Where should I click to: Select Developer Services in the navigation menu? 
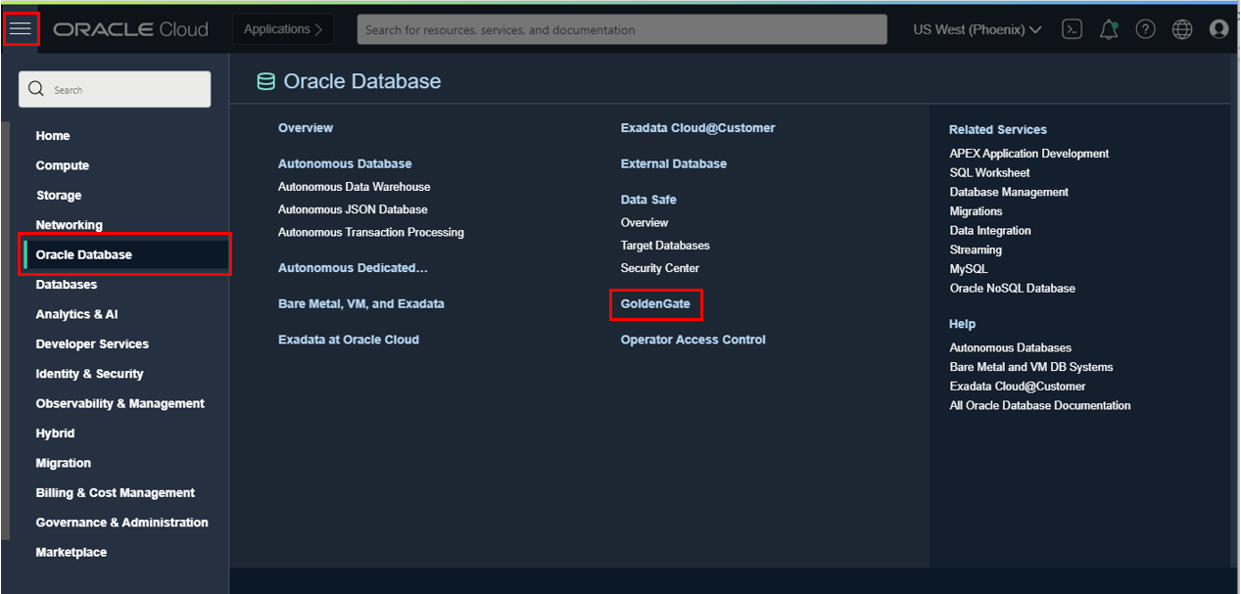click(x=92, y=344)
